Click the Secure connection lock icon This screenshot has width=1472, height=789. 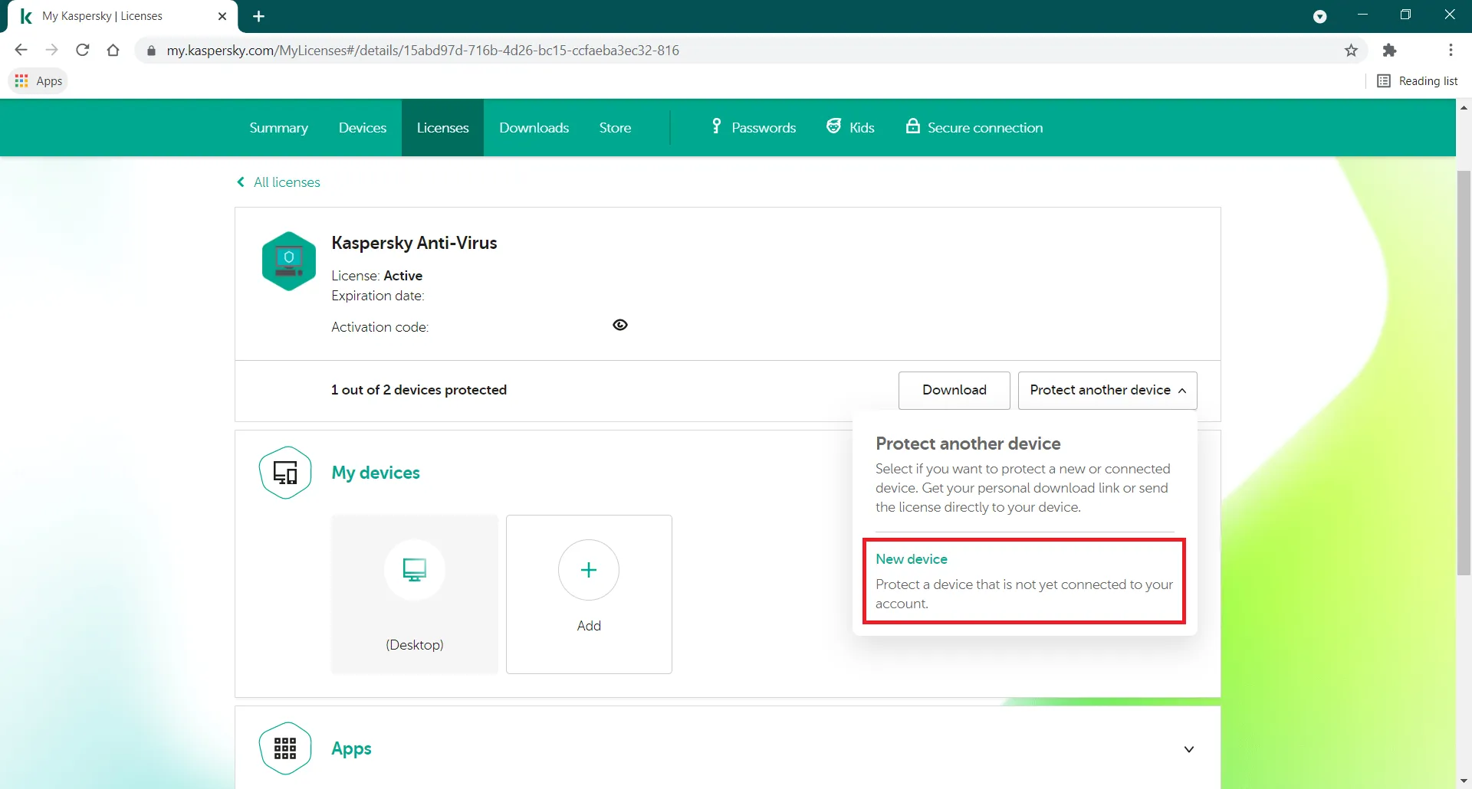912,126
